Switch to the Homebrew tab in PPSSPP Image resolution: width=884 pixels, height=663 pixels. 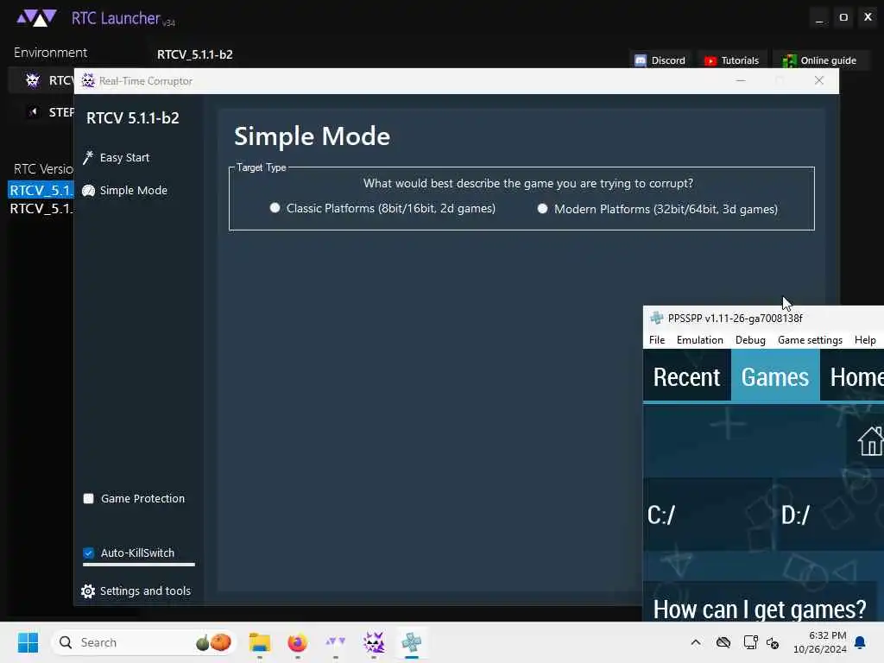coord(852,376)
